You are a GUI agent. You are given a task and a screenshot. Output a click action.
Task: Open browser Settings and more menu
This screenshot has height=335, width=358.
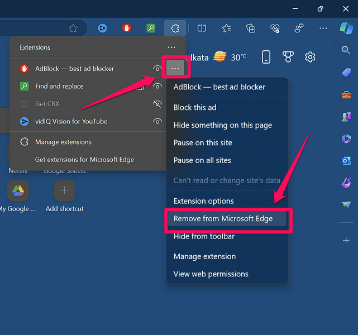coord(323,28)
